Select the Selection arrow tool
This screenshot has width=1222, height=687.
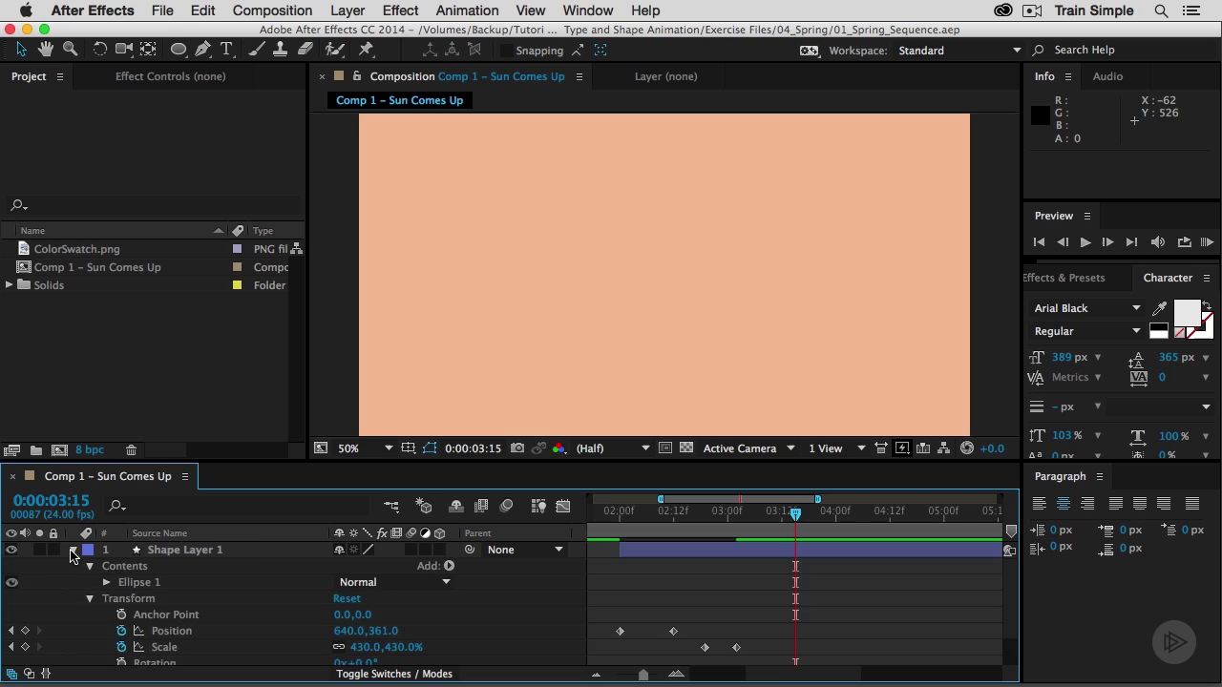tap(21, 49)
